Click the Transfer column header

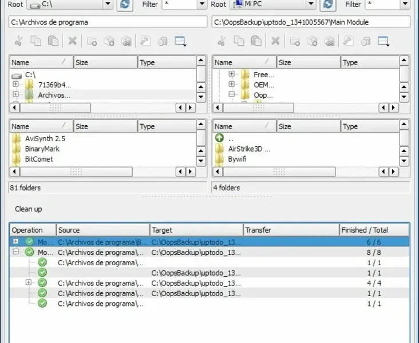[291, 230]
